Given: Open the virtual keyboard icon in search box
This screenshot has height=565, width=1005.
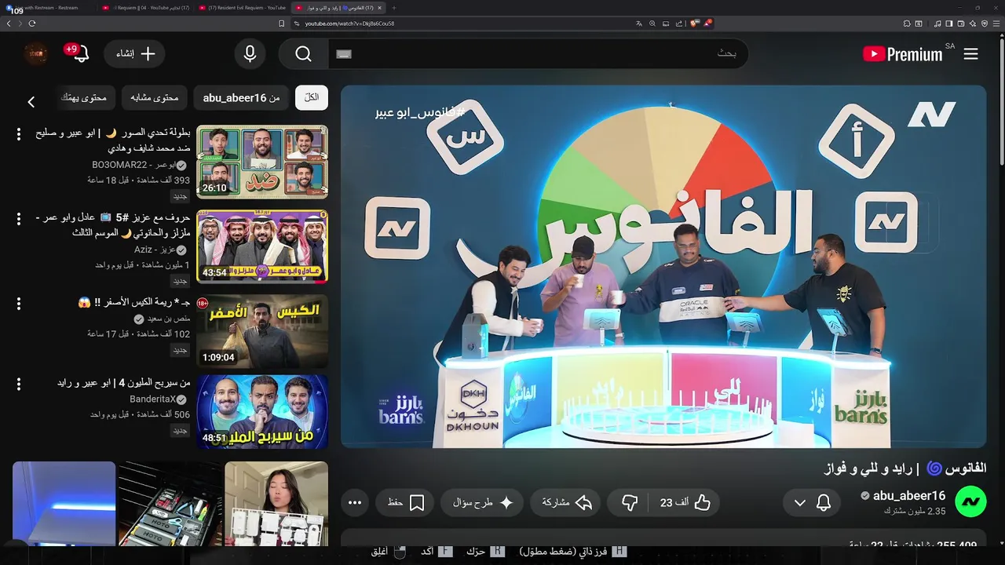Looking at the screenshot, I should click(x=344, y=54).
